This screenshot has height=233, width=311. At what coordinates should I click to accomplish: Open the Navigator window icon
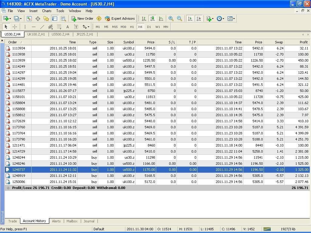click(x=46, y=19)
